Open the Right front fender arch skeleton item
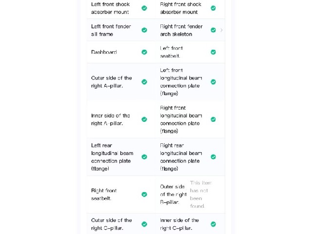Screen dimensions: 312x234 (181, 30)
